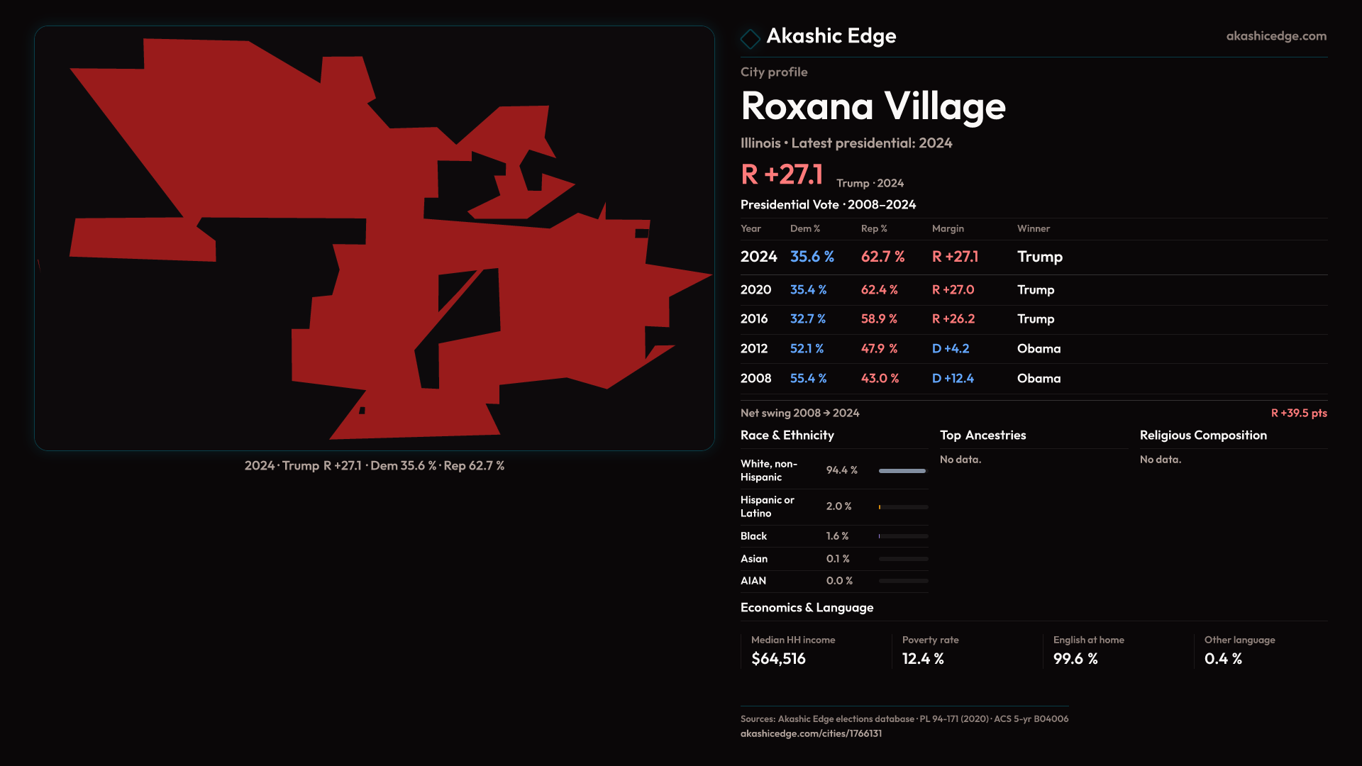Click the Top Ancestries section heading
1362x766 pixels.
point(982,435)
